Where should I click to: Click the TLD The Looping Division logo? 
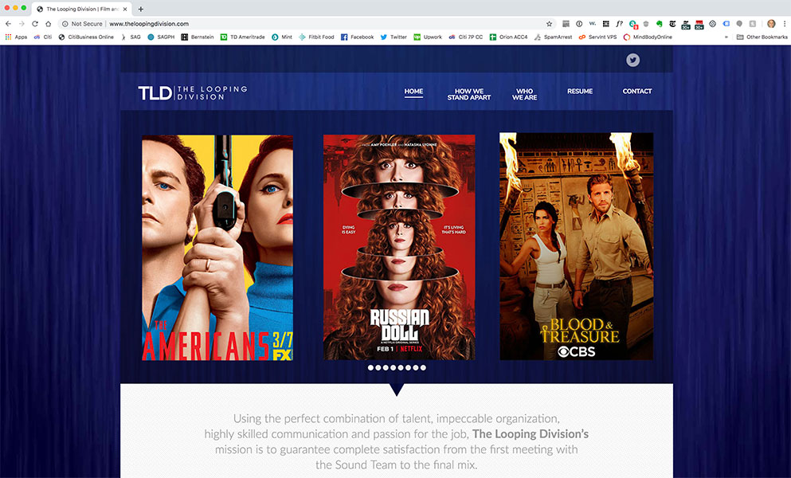click(193, 93)
